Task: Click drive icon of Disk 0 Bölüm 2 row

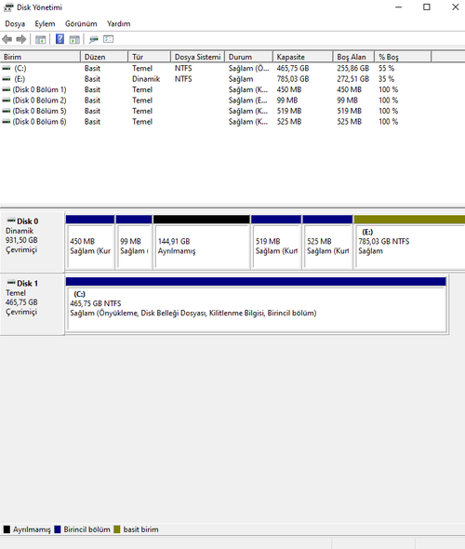Action: click(x=7, y=100)
